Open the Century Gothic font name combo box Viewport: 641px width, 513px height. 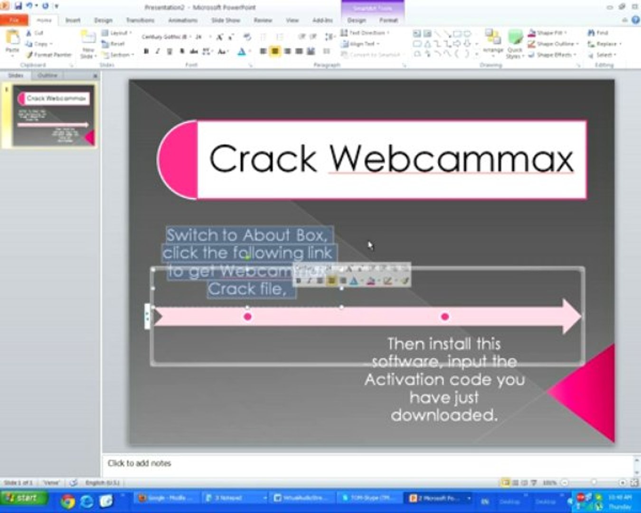[x=166, y=37]
